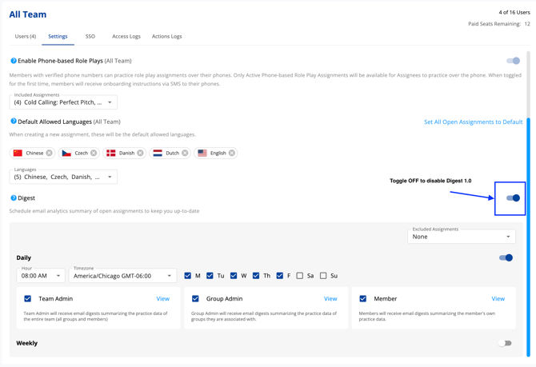
Task: Check the Sa day checkbox
Action: pos(300,276)
